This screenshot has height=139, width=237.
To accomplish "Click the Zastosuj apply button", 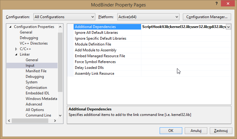I will 221,130.
